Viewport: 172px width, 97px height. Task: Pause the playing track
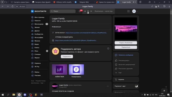tap(88, 11)
